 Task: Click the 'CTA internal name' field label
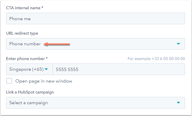click(x=23, y=8)
